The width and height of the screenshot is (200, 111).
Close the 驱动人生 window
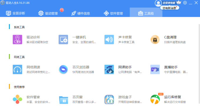click(196, 3)
